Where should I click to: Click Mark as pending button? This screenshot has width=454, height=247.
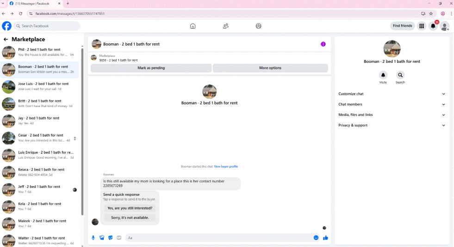pos(151,68)
